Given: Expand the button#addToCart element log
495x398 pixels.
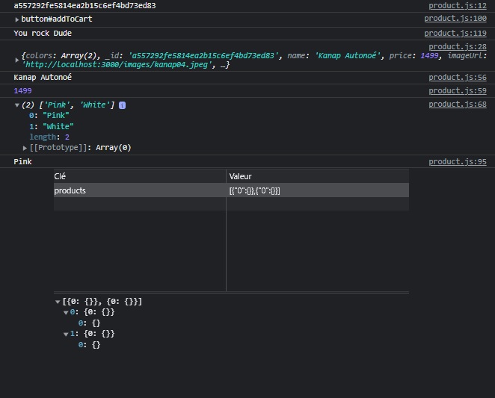Looking at the screenshot, I should [x=16, y=19].
